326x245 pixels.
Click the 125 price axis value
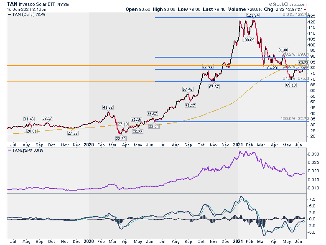coord(312,16)
